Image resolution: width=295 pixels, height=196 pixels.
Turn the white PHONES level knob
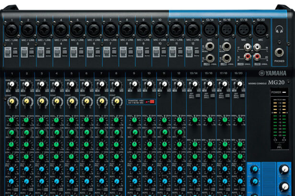point(284,187)
